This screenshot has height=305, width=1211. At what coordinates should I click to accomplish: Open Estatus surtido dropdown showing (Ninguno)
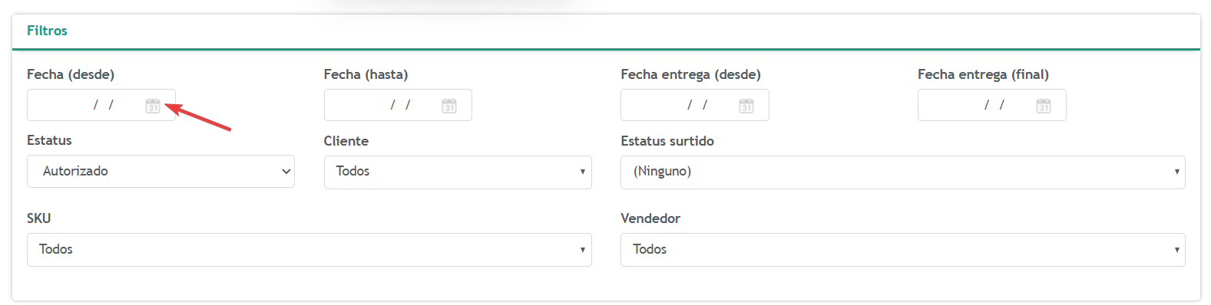[903, 172]
